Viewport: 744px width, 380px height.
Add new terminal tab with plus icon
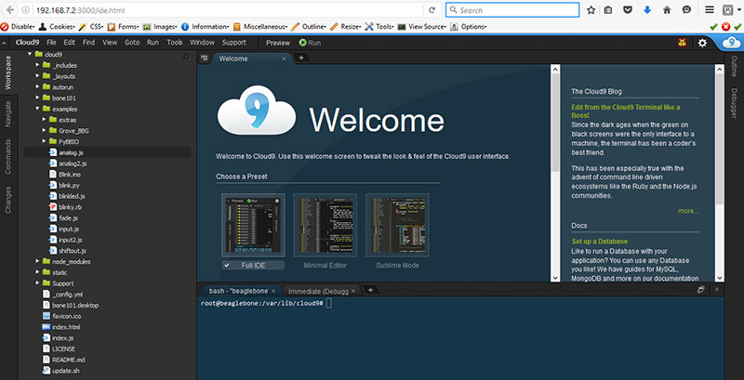tap(370, 290)
